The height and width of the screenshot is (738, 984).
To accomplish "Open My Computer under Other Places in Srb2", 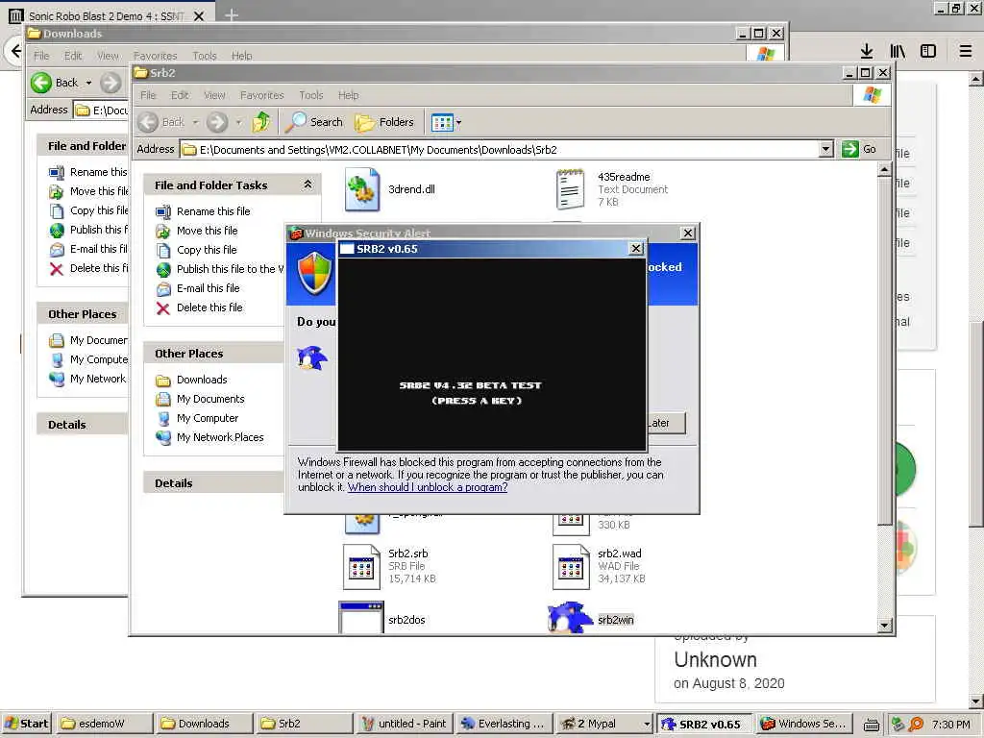I will tap(208, 419).
